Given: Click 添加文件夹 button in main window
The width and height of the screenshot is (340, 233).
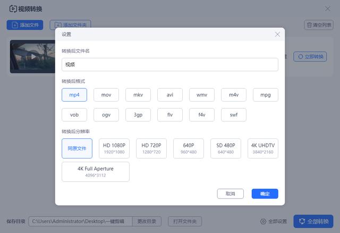Looking at the screenshot, I should click(70, 25).
